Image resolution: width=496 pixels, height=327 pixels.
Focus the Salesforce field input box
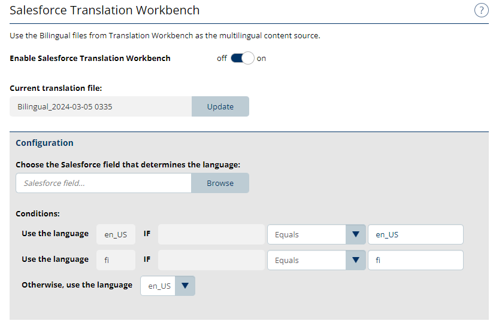coord(103,183)
